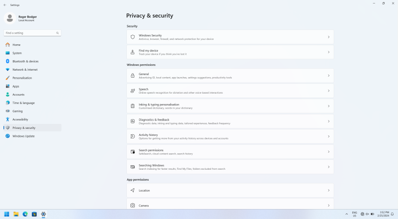This screenshot has width=398, height=219.
Task: Open the Apps category
Action: tap(32, 86)
